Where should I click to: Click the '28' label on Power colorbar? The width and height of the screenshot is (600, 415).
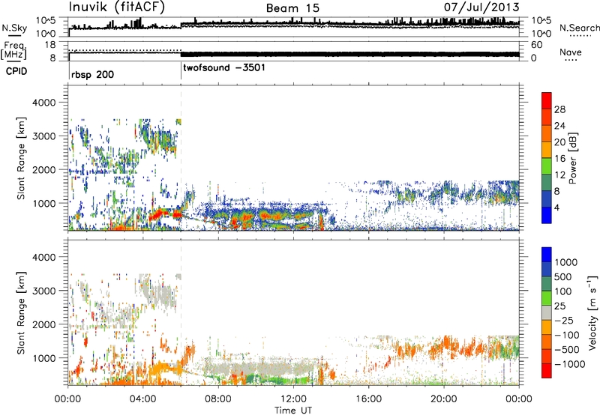tap(559, 109)
